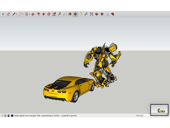Activate the Offset tool
This screenshot has width=170, height=128.
click(38, 14)
